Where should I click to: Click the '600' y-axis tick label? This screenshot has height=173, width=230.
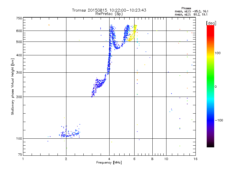pyautogui.click(x=19, y=31)
